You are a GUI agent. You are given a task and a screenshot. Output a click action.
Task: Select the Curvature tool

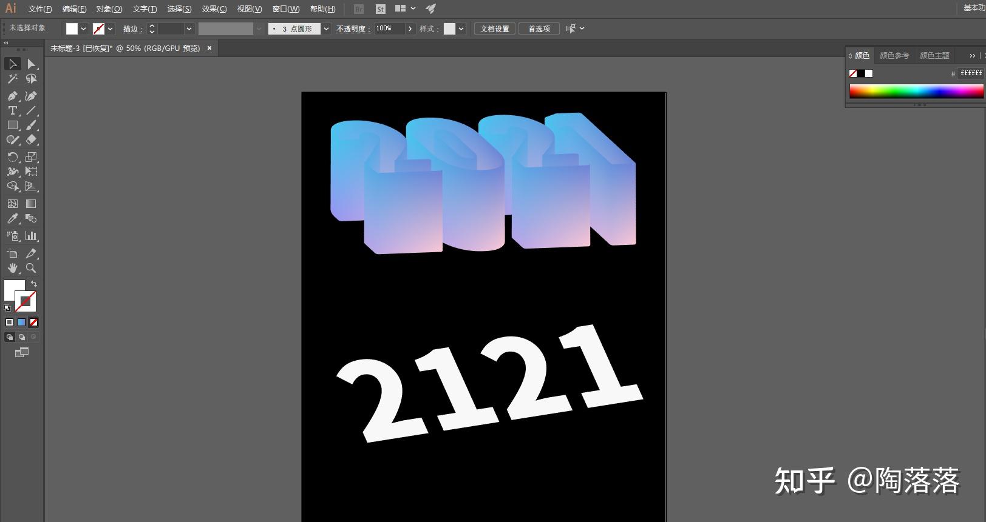tap(32, 96)
